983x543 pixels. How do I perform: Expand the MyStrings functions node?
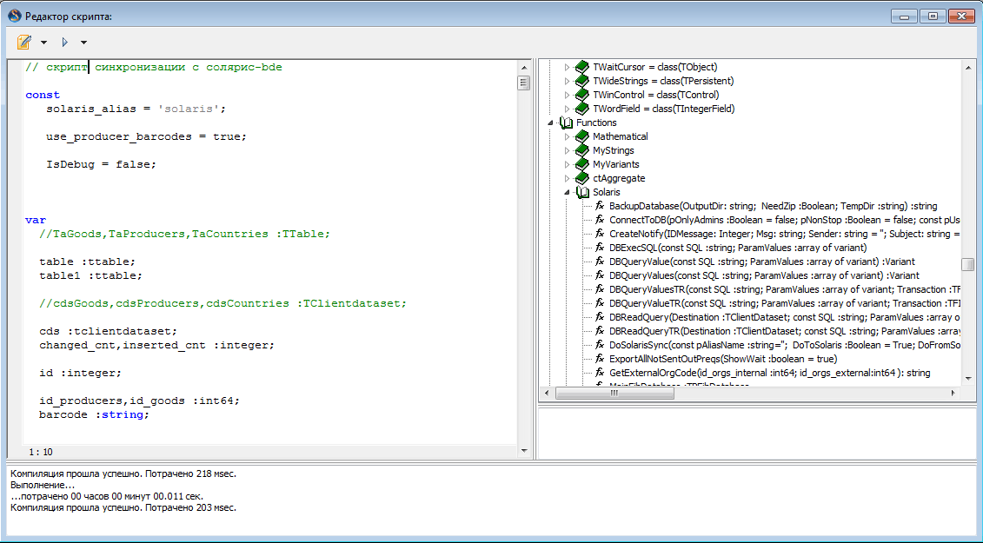pos(567,150)
